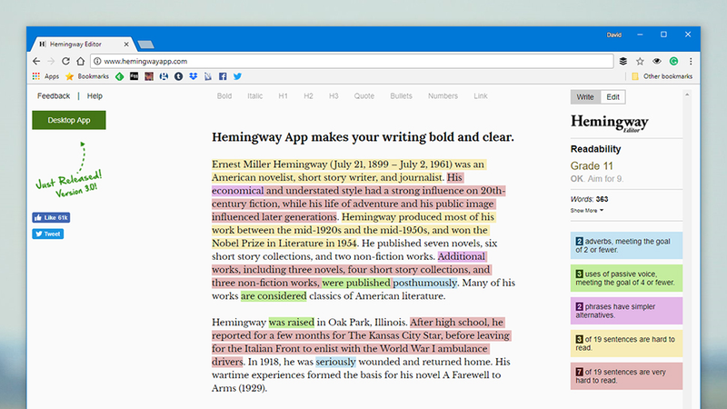
Task: Open a new browser tab
Action: point(145,45)
